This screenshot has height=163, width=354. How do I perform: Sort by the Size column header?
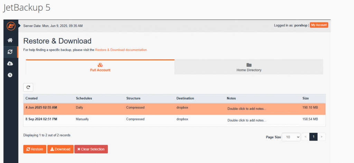tap(306, 98)
